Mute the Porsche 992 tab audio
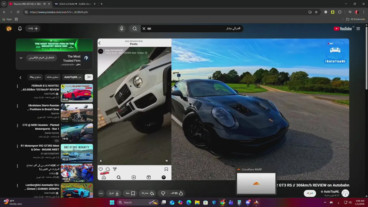 pyautogui.click(x=44, y=4)
